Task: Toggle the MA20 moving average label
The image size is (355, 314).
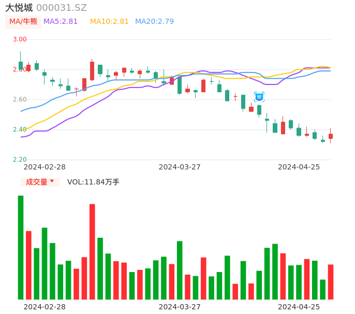Action: (154, 22)
